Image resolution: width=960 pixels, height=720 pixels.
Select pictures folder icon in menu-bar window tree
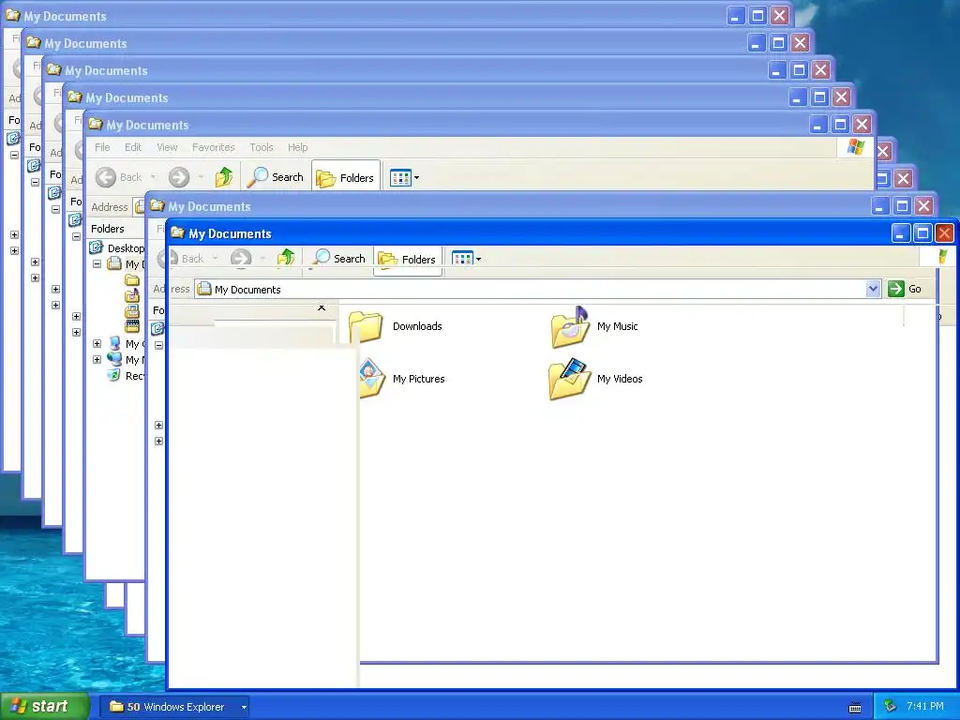(131, 311)
